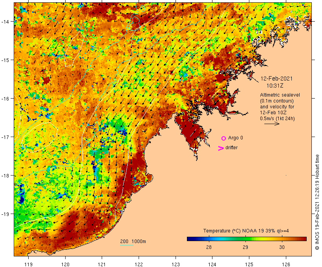The image size is (322, 267).
Task: Click the 'Temperature (°C) NOAA 19 39% ql>=4' title
Action: (246, 231)
